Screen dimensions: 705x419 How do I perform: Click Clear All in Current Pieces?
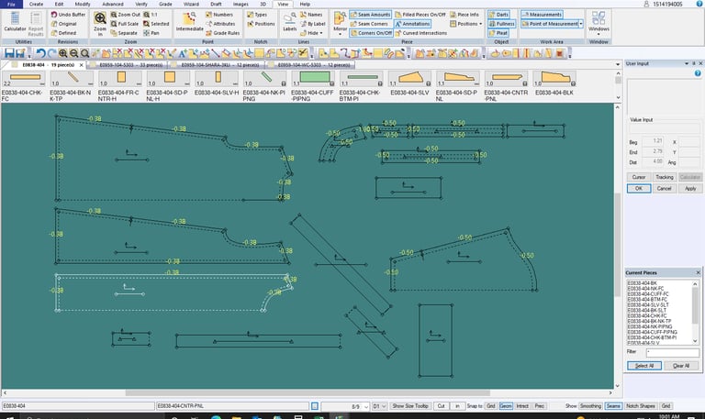coord(681,366)
